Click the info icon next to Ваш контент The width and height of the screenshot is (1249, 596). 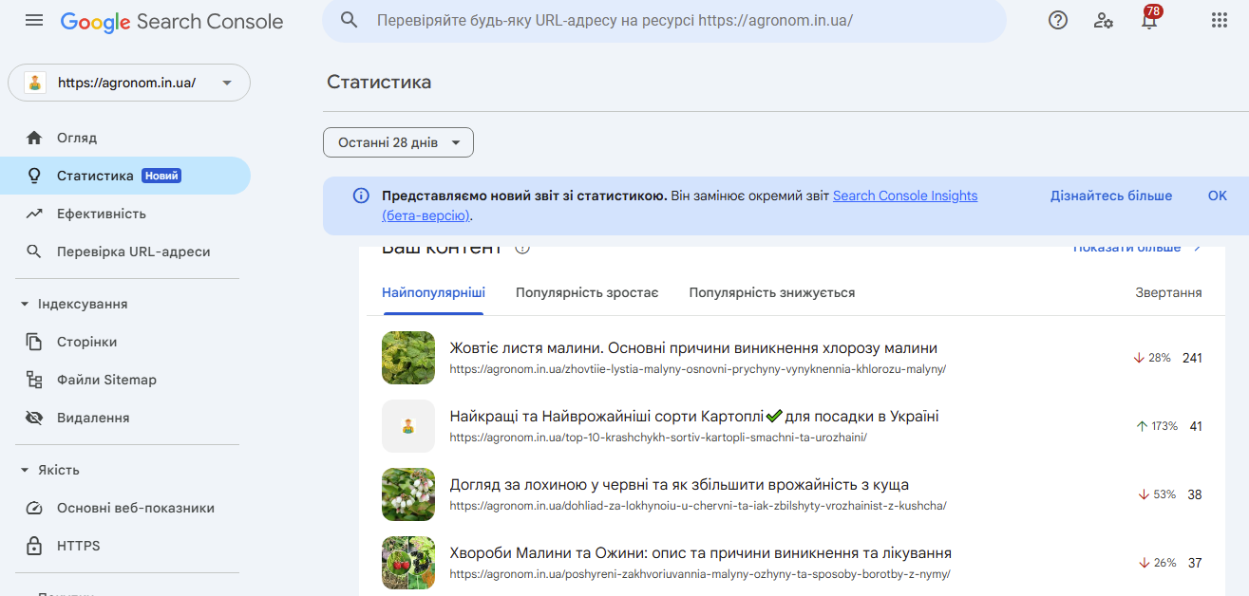(522, 249)
